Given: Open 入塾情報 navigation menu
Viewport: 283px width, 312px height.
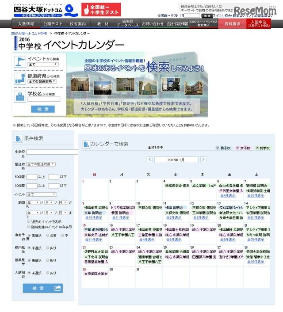Looking at the screenshot, I should [x=26, y=24].
